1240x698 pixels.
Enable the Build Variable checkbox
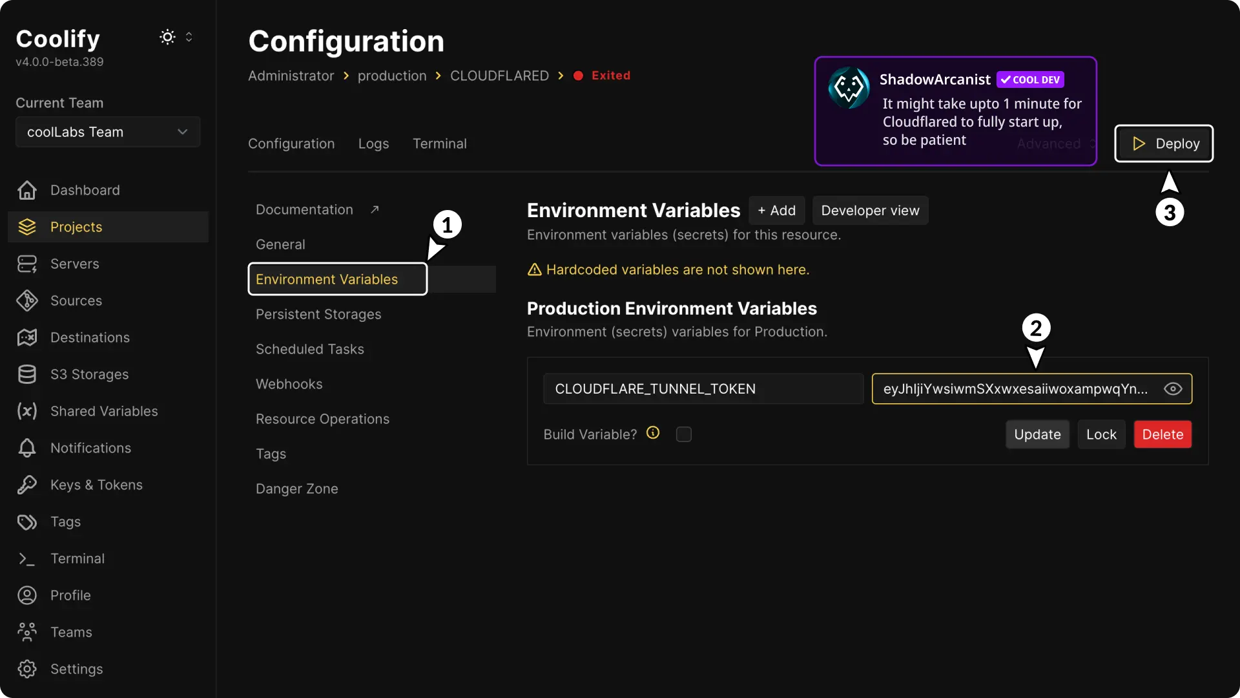tap(683, 434)
